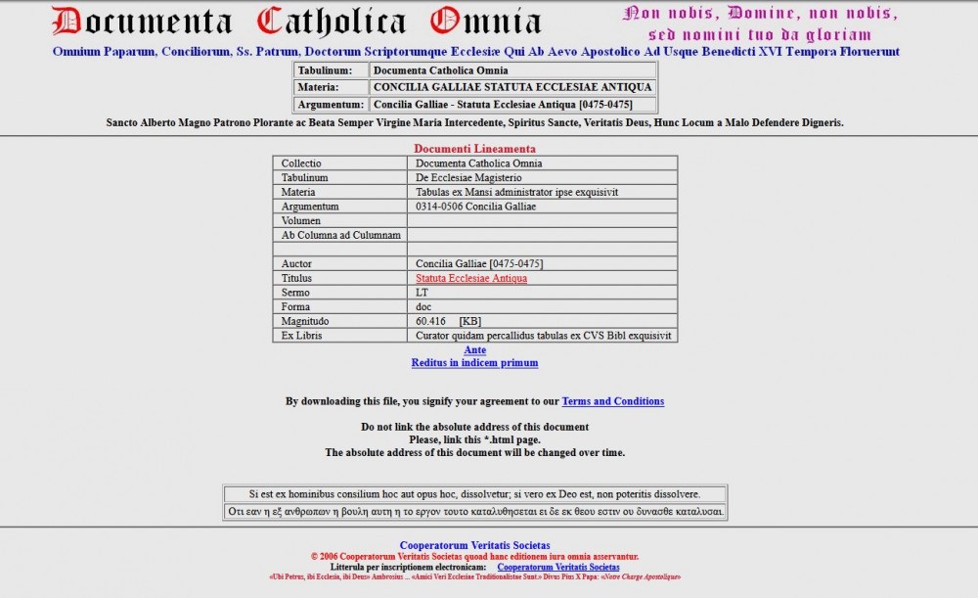Screen dimensions: 978x598
Task: Select the CONCILIA GALLIAE STATUTA ECCLESIAE ANTIQUA cell
Action: point(511,87)
